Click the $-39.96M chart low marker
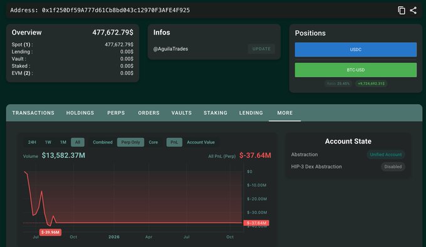 (50, 233)
